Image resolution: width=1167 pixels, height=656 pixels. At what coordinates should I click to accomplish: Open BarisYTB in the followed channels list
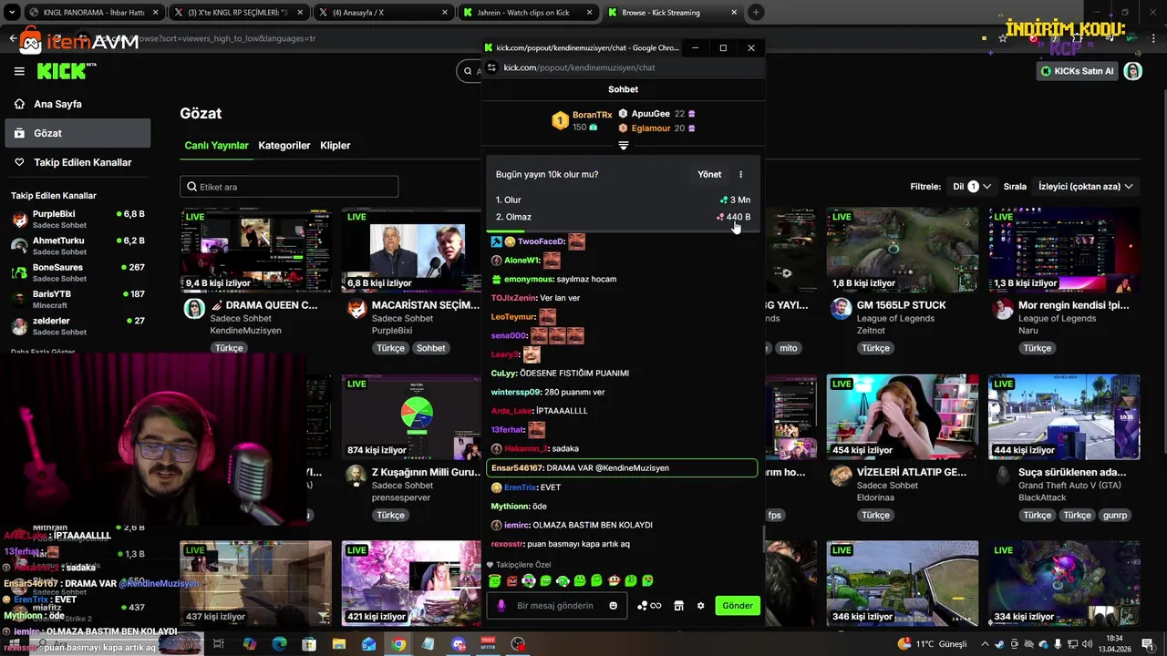(x=77, y=299)
